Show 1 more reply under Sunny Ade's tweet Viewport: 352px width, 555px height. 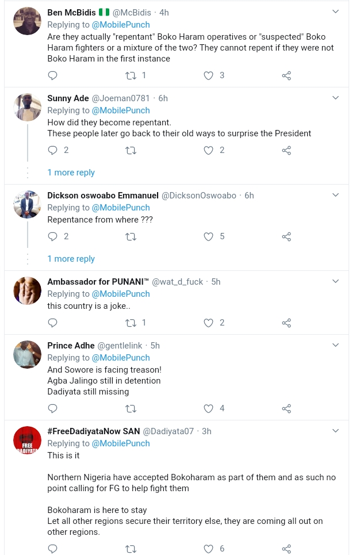tap(71, 172)
